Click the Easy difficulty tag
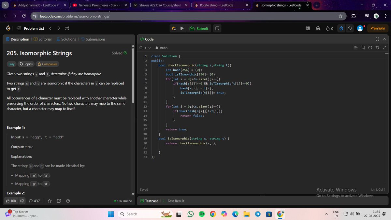391x220 pixels. click(x=11, y=64)
